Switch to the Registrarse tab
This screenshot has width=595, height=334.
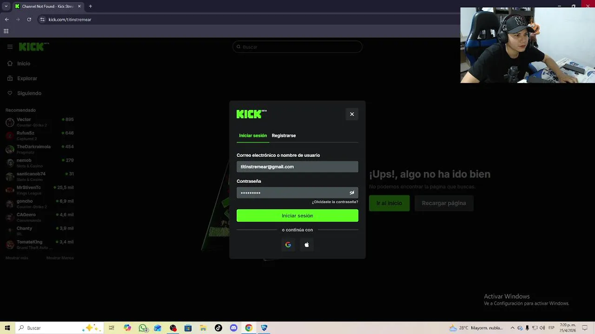(284, 135)
